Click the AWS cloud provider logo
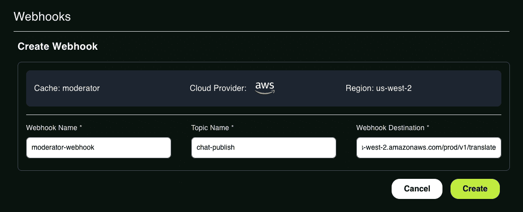 point(265,88)
